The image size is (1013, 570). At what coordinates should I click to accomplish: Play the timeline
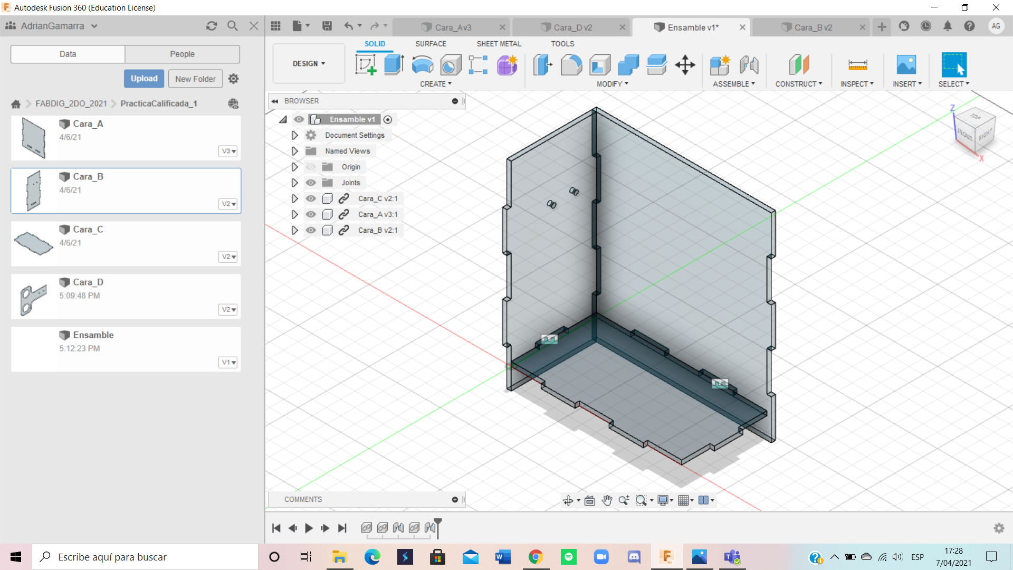(x=309, y=528)
